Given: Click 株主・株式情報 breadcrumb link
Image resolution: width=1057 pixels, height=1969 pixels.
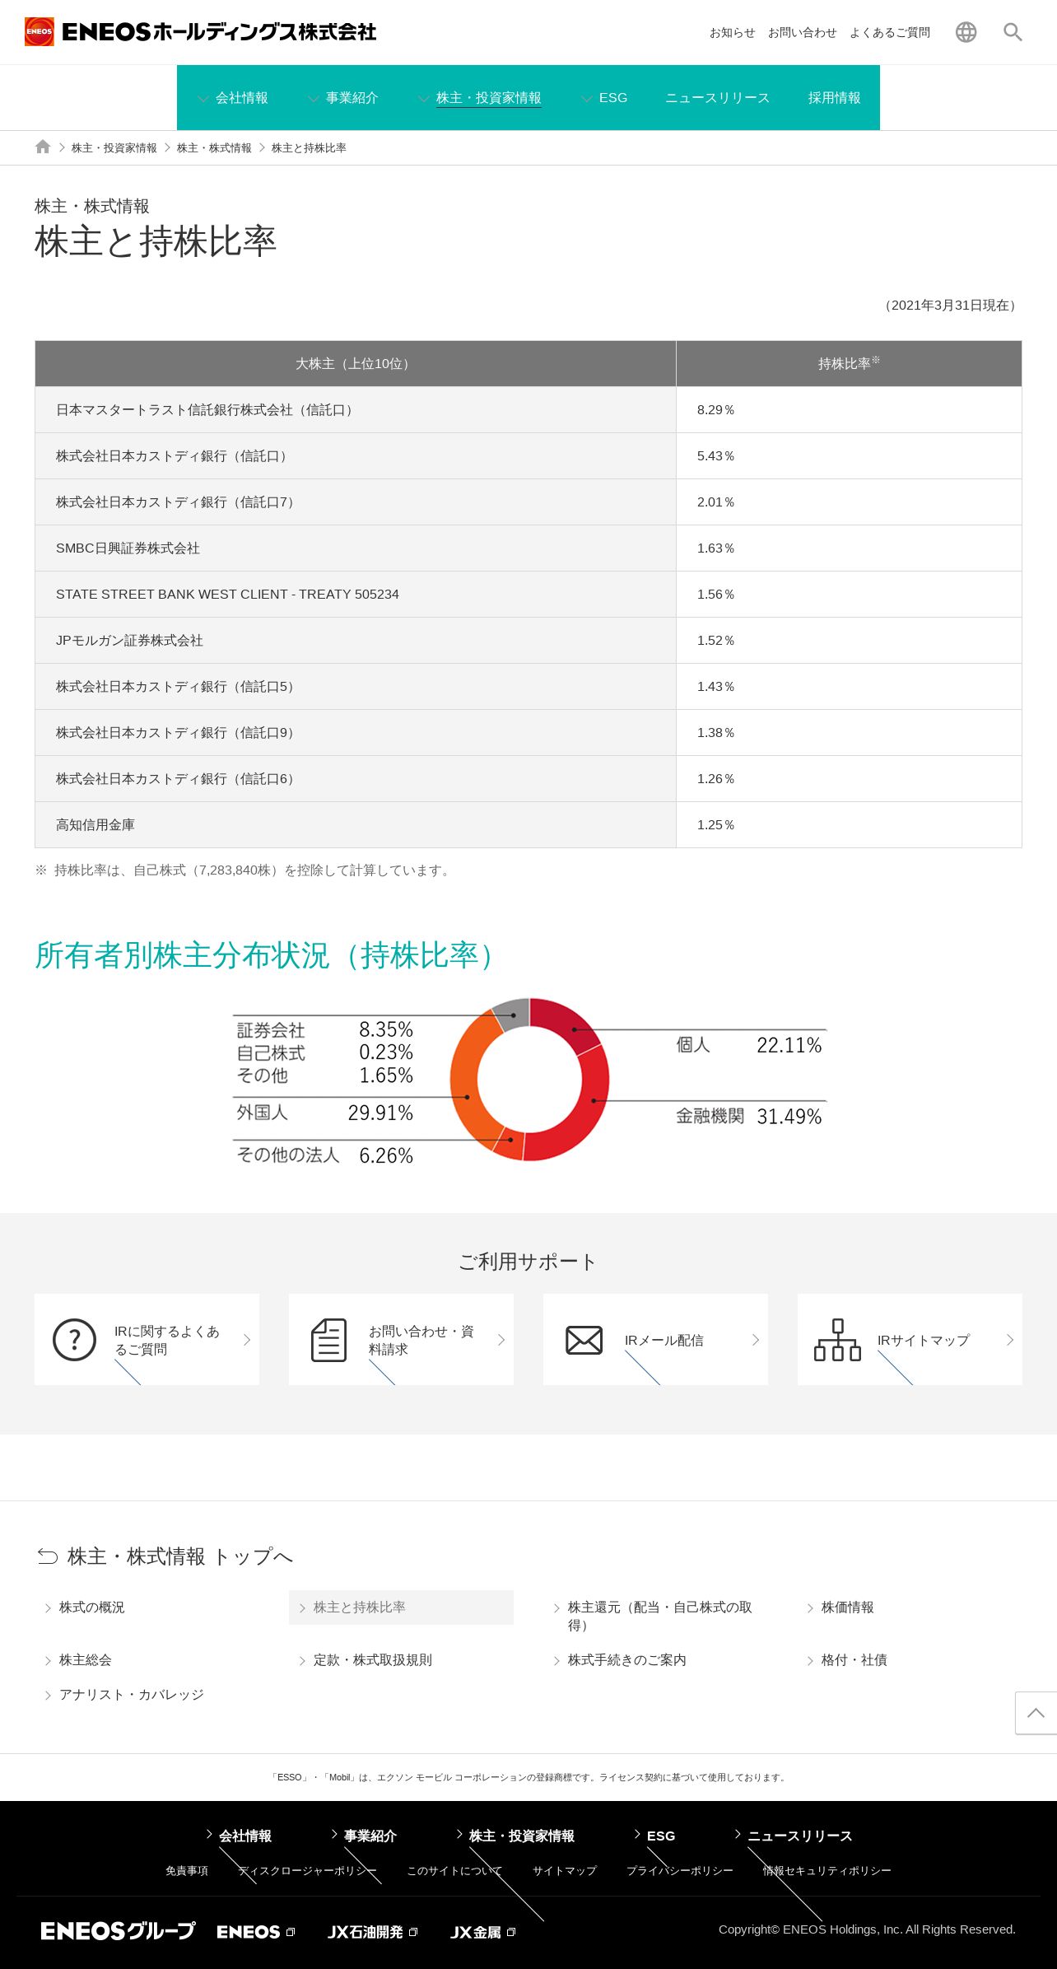Looking at the screenshot, I should 214,148.
